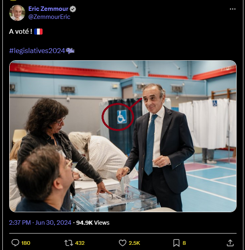The image size is (245, 250).
Task: Click the bookmark count showing 8
Action: [184, 243]
